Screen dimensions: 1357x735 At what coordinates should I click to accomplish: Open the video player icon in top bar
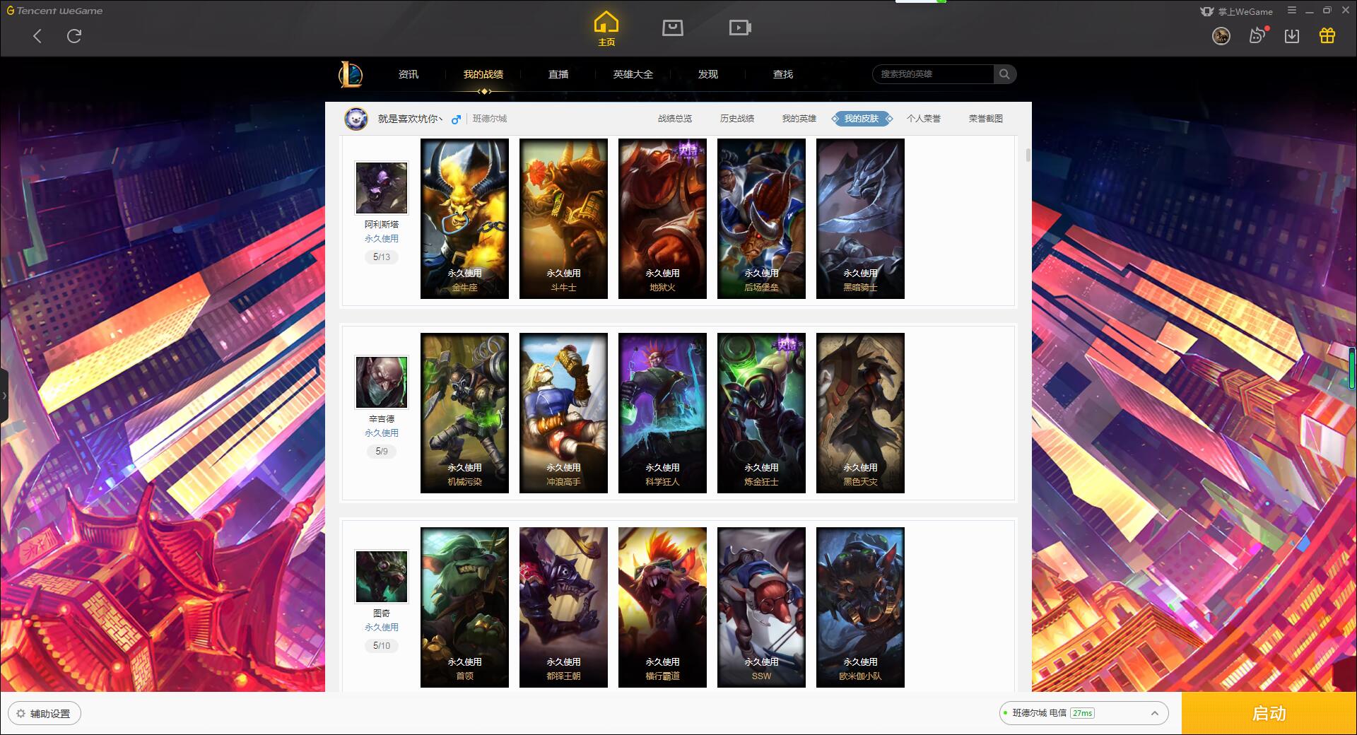pyautogui.click(x=739, y=28)
